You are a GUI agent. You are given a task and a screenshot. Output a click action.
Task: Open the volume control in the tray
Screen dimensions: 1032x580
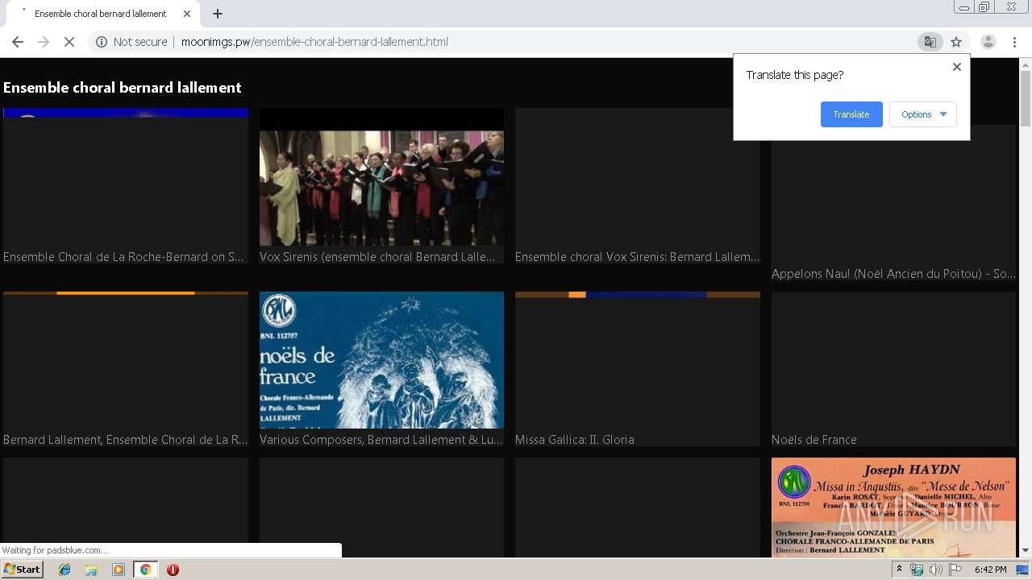point(936,570)
